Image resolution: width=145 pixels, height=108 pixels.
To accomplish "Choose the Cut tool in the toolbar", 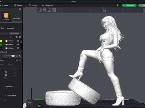I will point(85,10).
